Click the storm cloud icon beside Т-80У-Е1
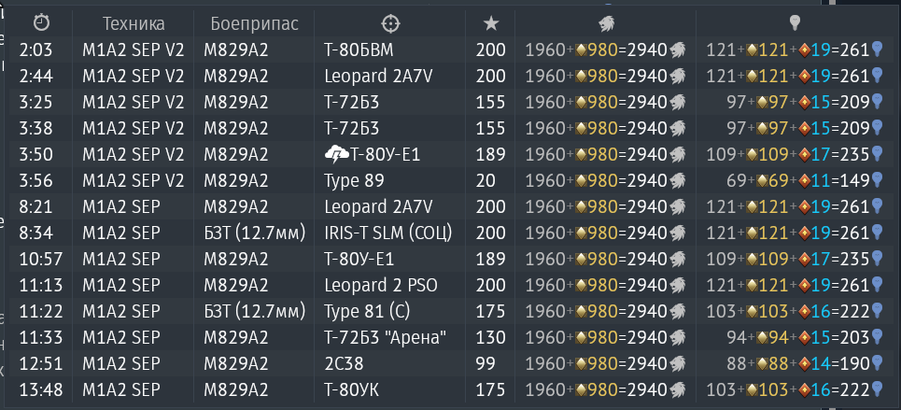The image size is (901, 410). [336, 154]
